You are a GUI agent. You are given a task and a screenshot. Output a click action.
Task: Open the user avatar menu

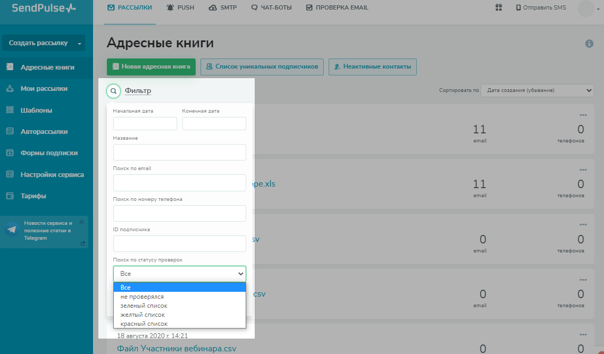pos(585,8)
